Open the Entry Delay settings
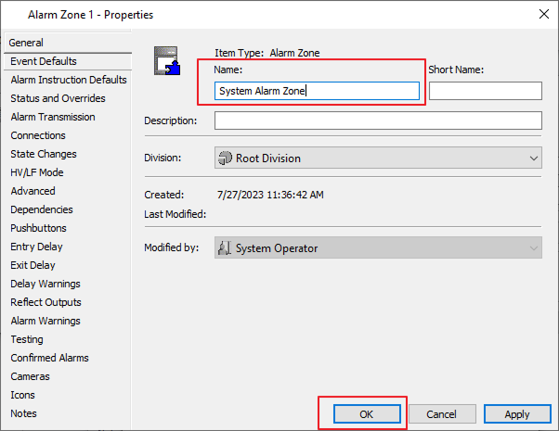 (34, 247)
